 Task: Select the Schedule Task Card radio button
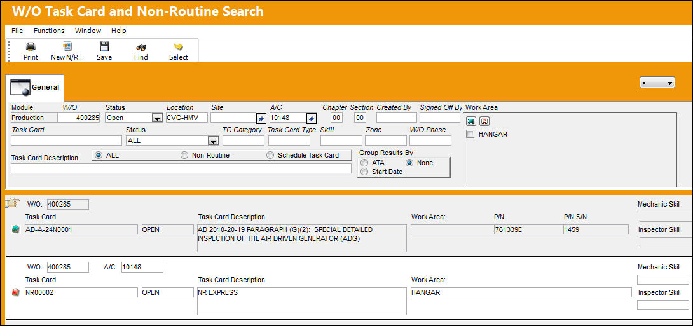[x=270, y=155]
